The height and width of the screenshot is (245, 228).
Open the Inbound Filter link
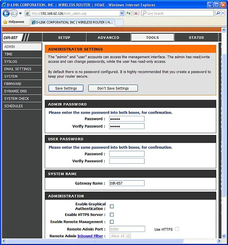point(90,236)
